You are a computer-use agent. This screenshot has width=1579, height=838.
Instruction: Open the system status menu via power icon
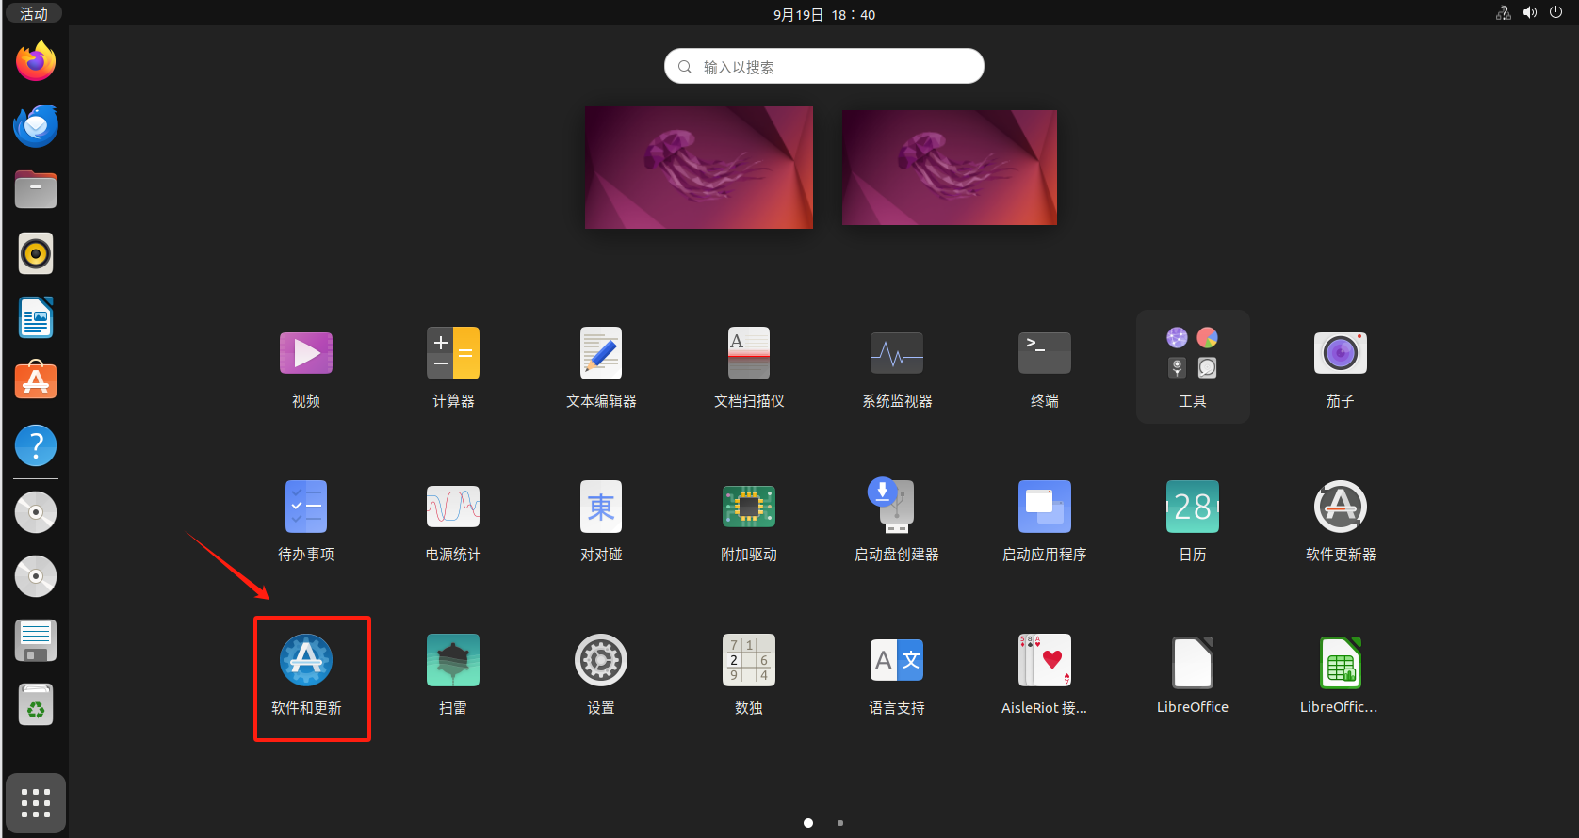tap(1555, 12)
